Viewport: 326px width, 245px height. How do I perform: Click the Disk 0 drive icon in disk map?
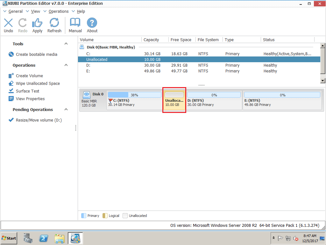click(x=87, y=95)
